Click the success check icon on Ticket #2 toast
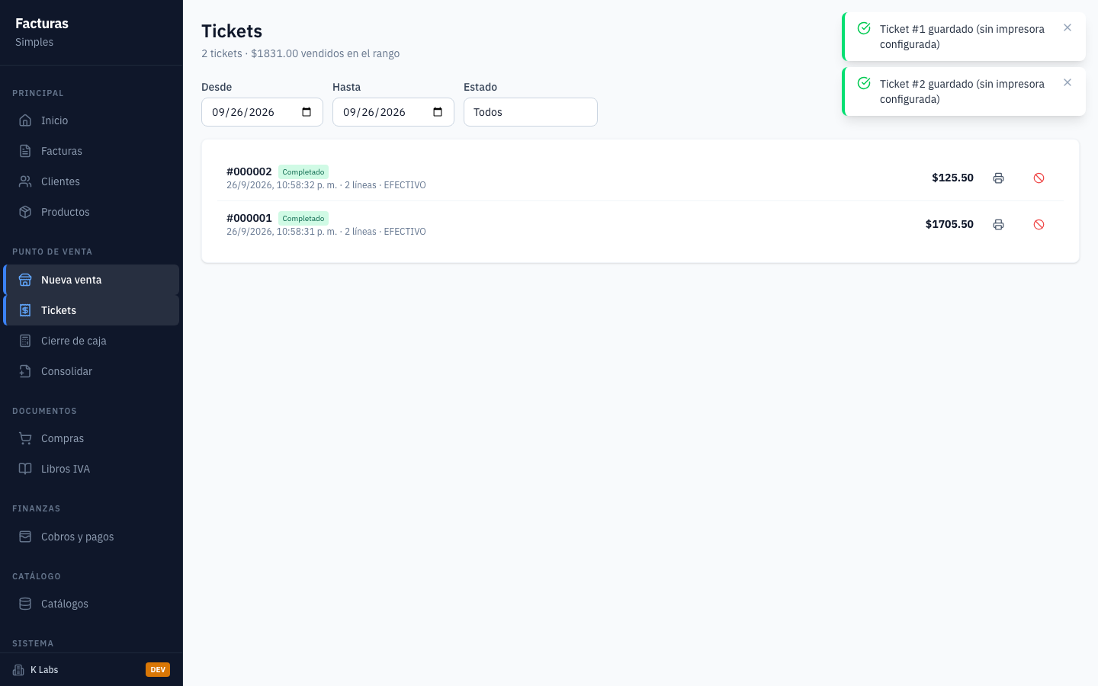Viewport: 1098px width, 686px height. point(864,83)
